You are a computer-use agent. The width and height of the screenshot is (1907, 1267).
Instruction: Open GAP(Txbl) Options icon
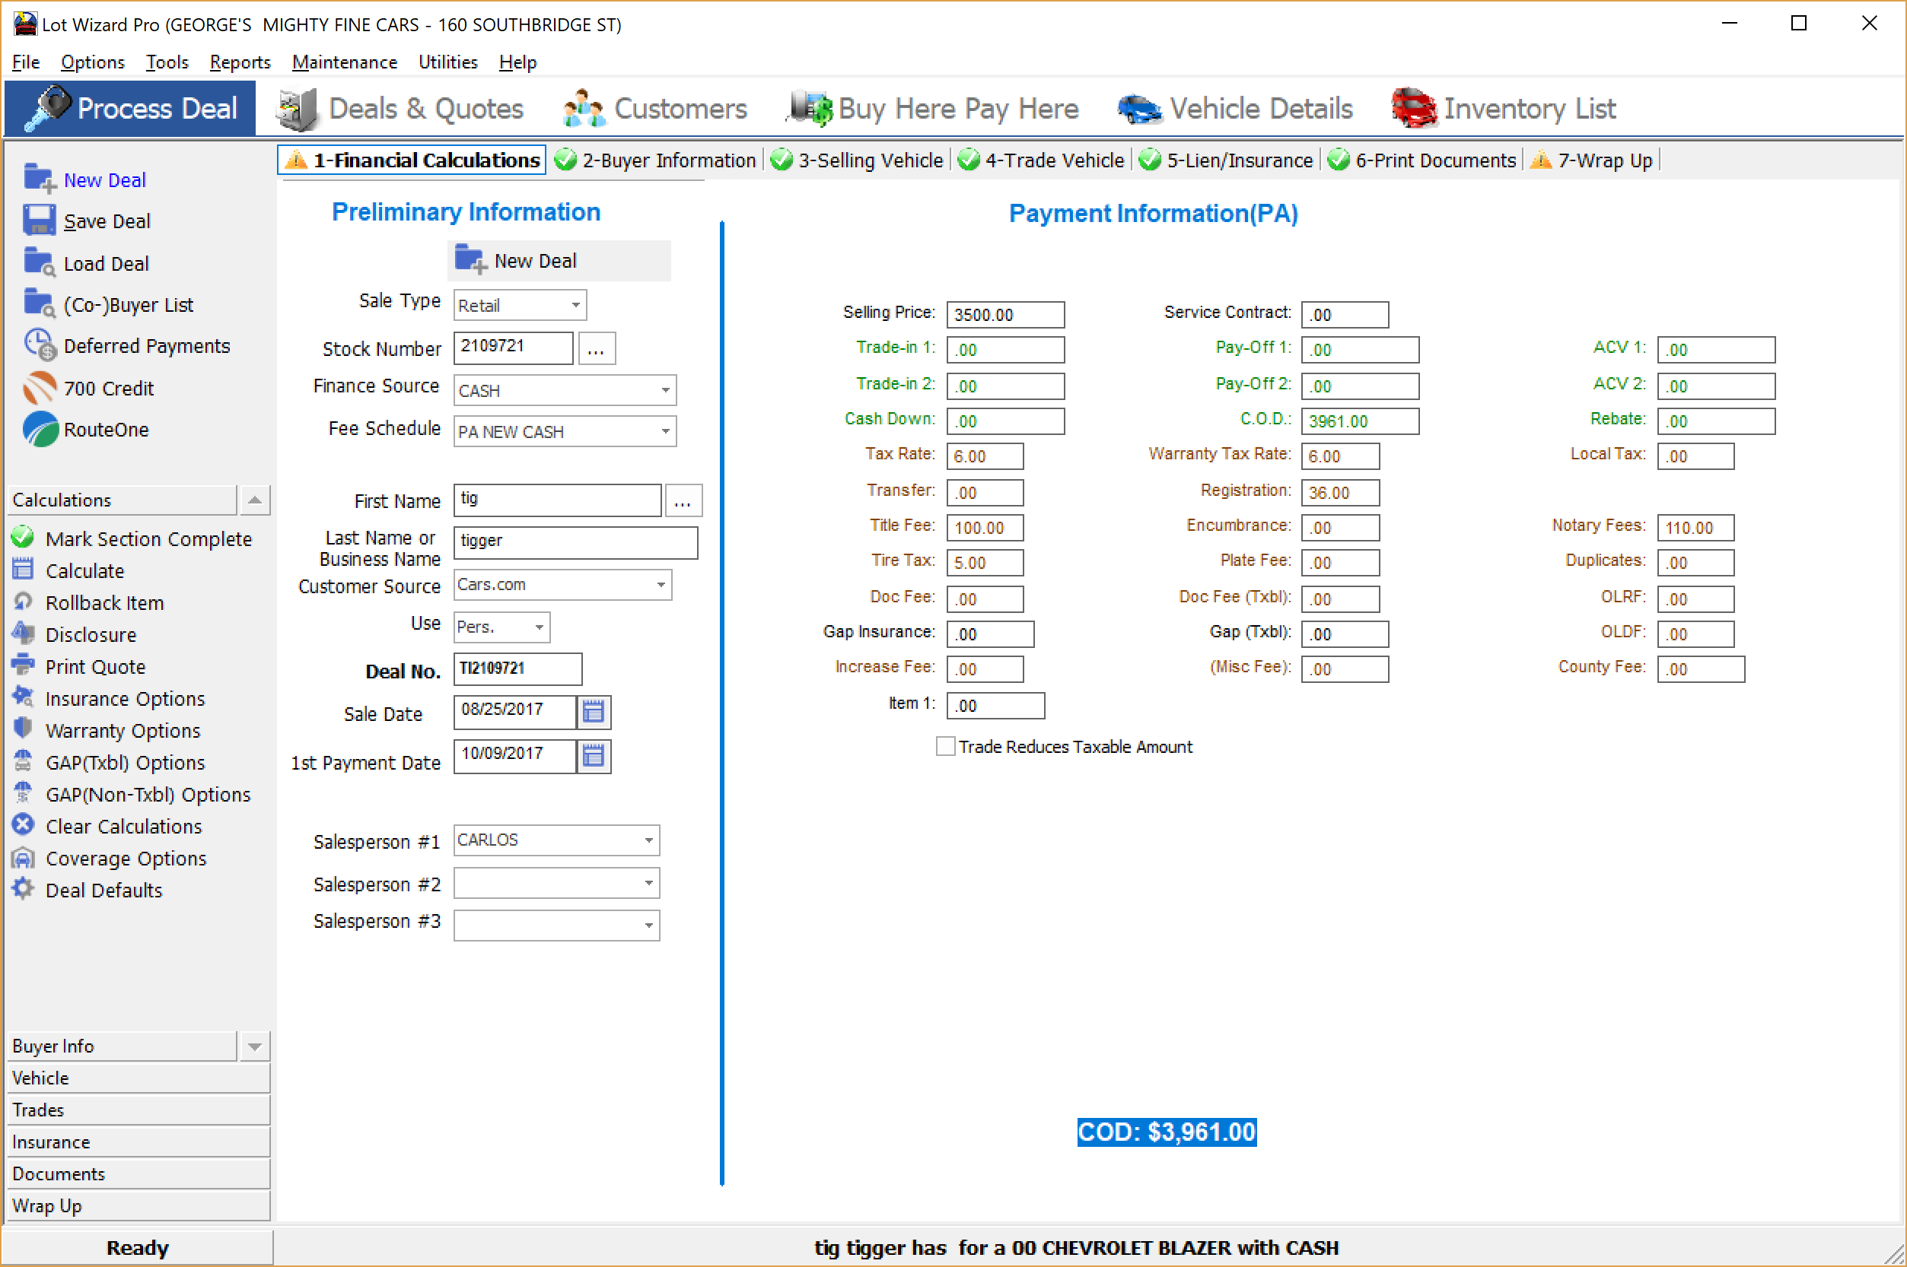pyautogui.click(x=23, y=761)
